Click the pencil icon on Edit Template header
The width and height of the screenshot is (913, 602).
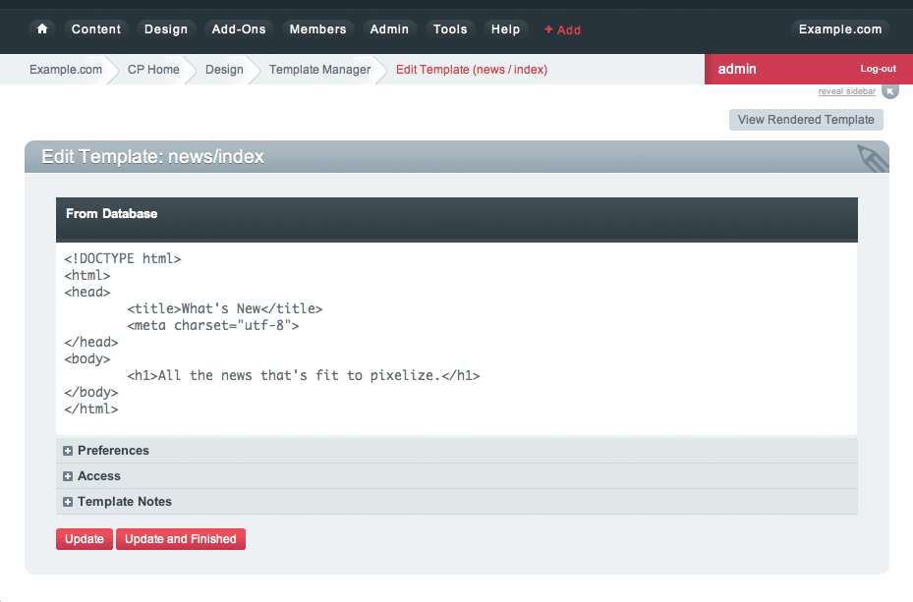pos(871,157)
